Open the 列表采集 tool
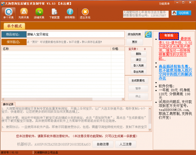Image resolution: width=196 pixels, height=155 pixels. (x=24, y=13)
